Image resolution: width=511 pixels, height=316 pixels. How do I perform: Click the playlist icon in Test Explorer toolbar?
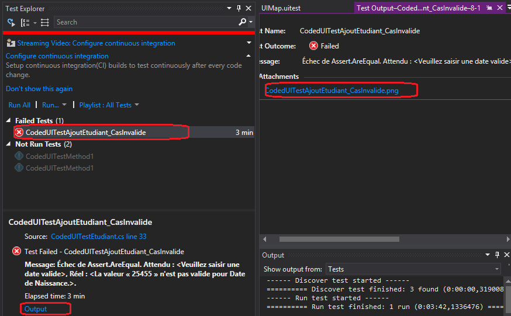tap(44, 22)
